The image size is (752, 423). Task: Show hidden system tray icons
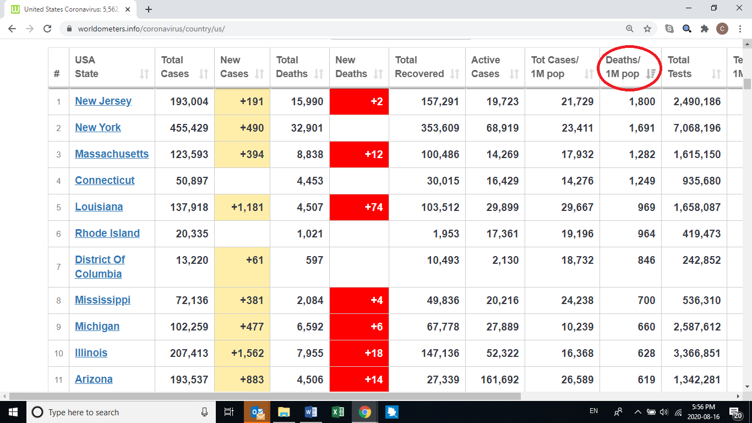pos(637,412)
